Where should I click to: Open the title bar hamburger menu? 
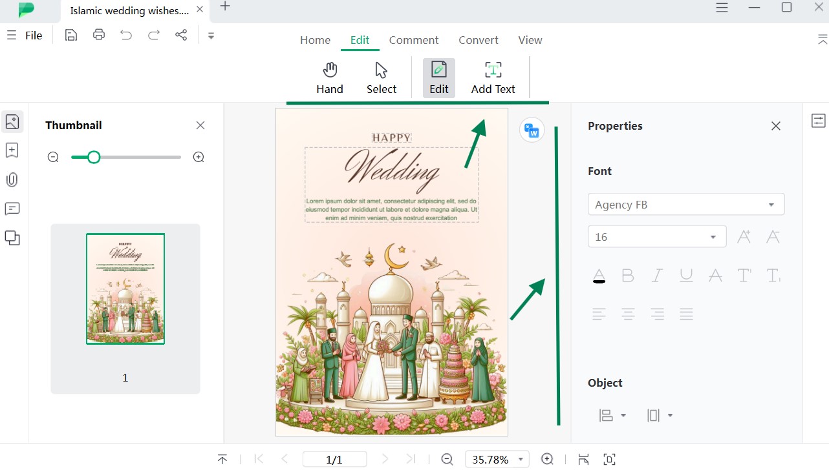click(722, 7)
